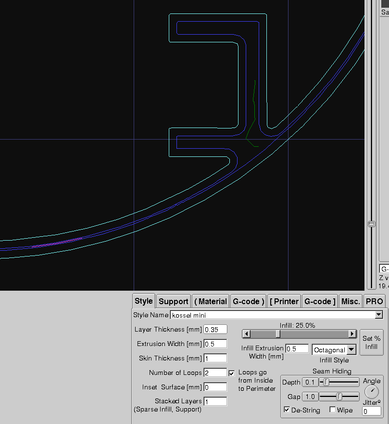Click the Seam Hiding Depth value box
The height and width of the screenshot is (424, 389).
point(310,382)
